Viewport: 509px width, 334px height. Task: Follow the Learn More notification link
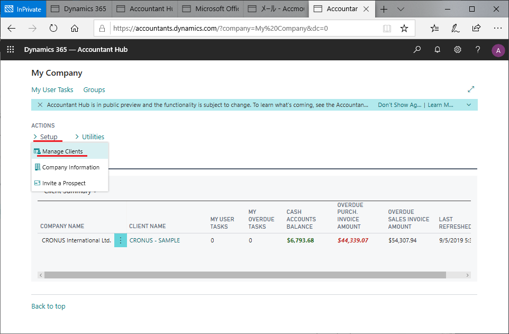click(x=441, y=105)
